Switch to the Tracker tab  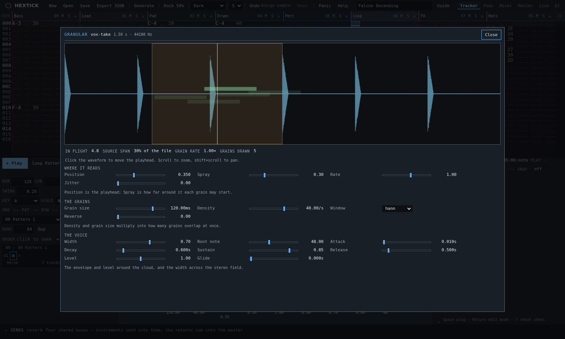[469, 6]
